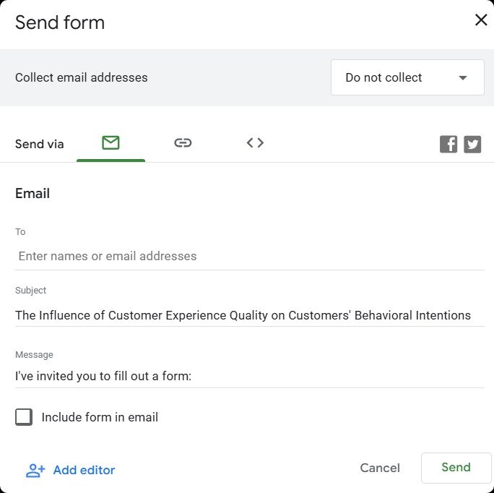The image size is (494, 493).
Task: Click the 'Email' section heading
Action: point(32,194)
